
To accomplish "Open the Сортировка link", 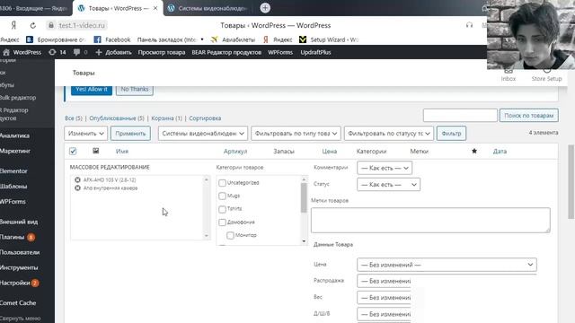I will pyautogui.click(x=205, y=118).
